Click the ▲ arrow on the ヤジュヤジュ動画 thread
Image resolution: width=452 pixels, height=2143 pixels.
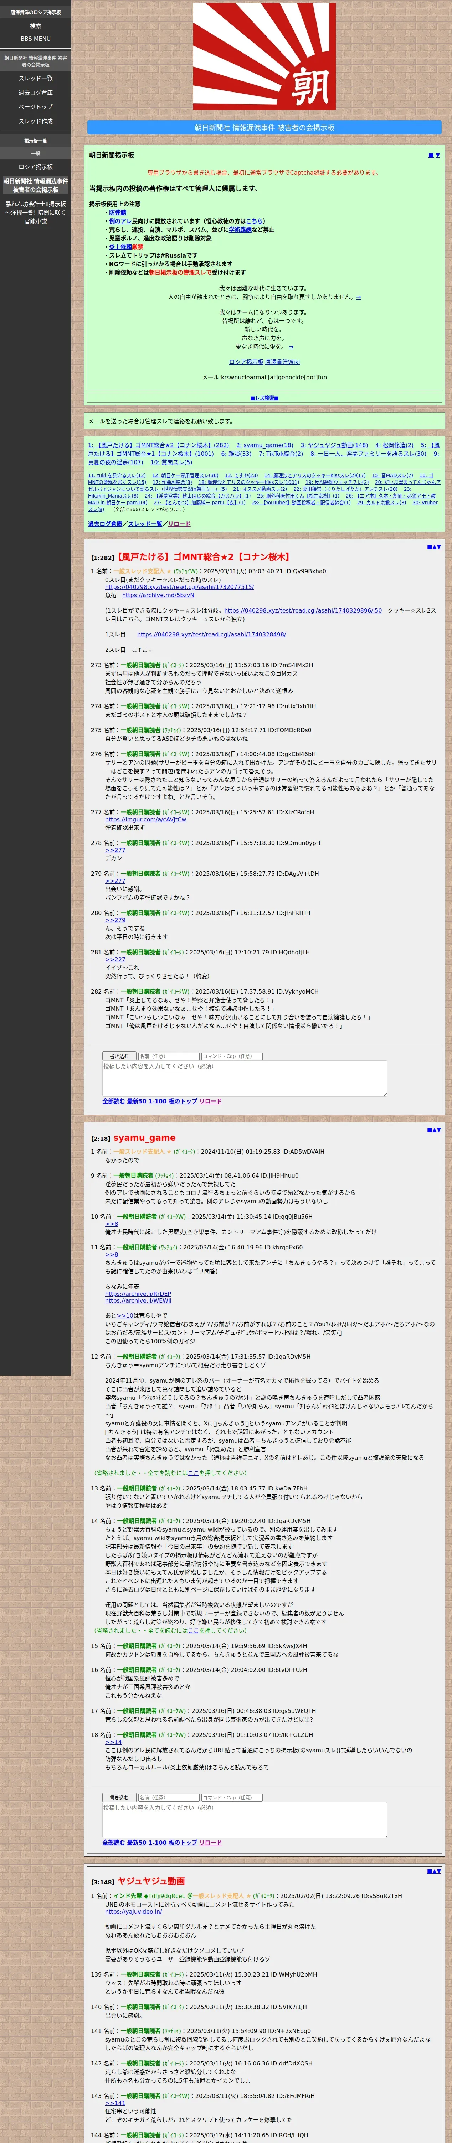pos(434,1871)
